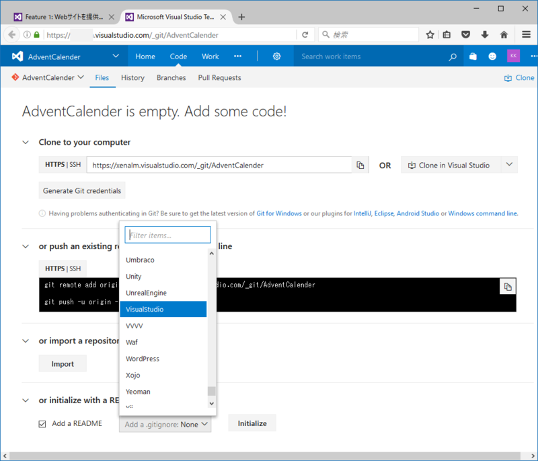Select VisualStudio in the gitignore list
This screenshot has height=461, width=538.
pyautogui.click(x=163, y=310)
